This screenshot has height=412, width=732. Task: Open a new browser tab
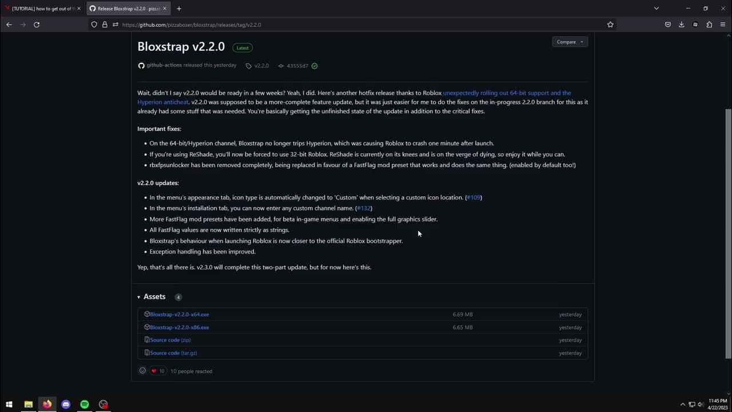(179, 9)
